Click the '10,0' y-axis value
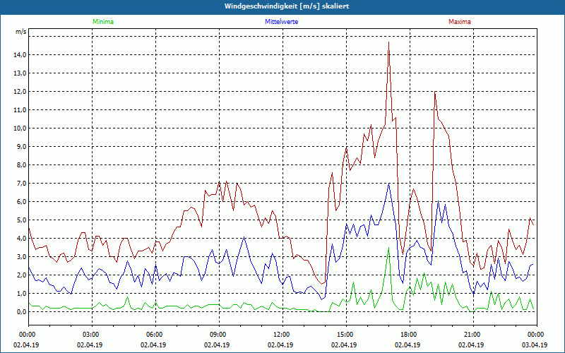Screen dimensions: 565x353 pyautogui.click(x=20, y=128)
